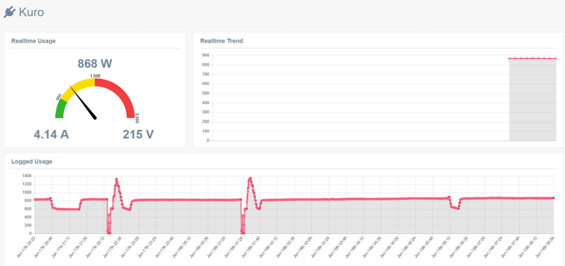Click the green segment of the gauge
Image resolution: width=565 pixels, height=266 pixels.
(x=60, y=109)
